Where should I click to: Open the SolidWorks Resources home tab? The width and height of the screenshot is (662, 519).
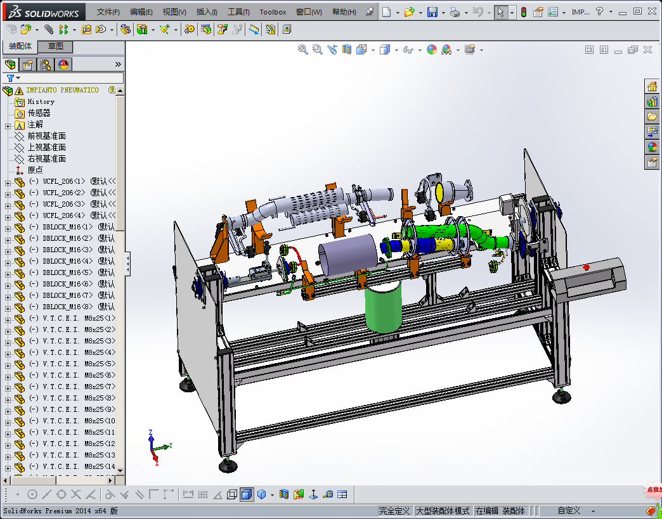pos(652,86)
